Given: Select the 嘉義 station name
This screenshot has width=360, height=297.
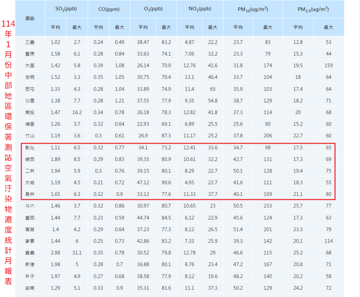Looking at the screenshot, I should click(x=30, y=252).
